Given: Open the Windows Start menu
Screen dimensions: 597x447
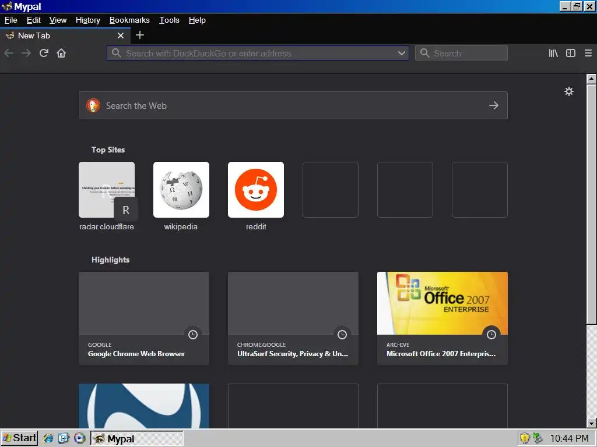Looking at the screenshot, I should [x=19, y=438].
